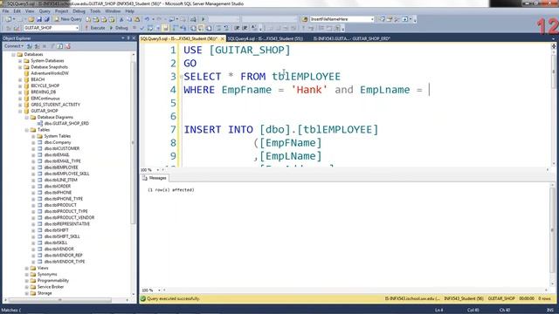Image resolution: width=559 pixels, height=314 pixels.
Task: Expand the BEACH database node
Action: click(x=20, y=79)
